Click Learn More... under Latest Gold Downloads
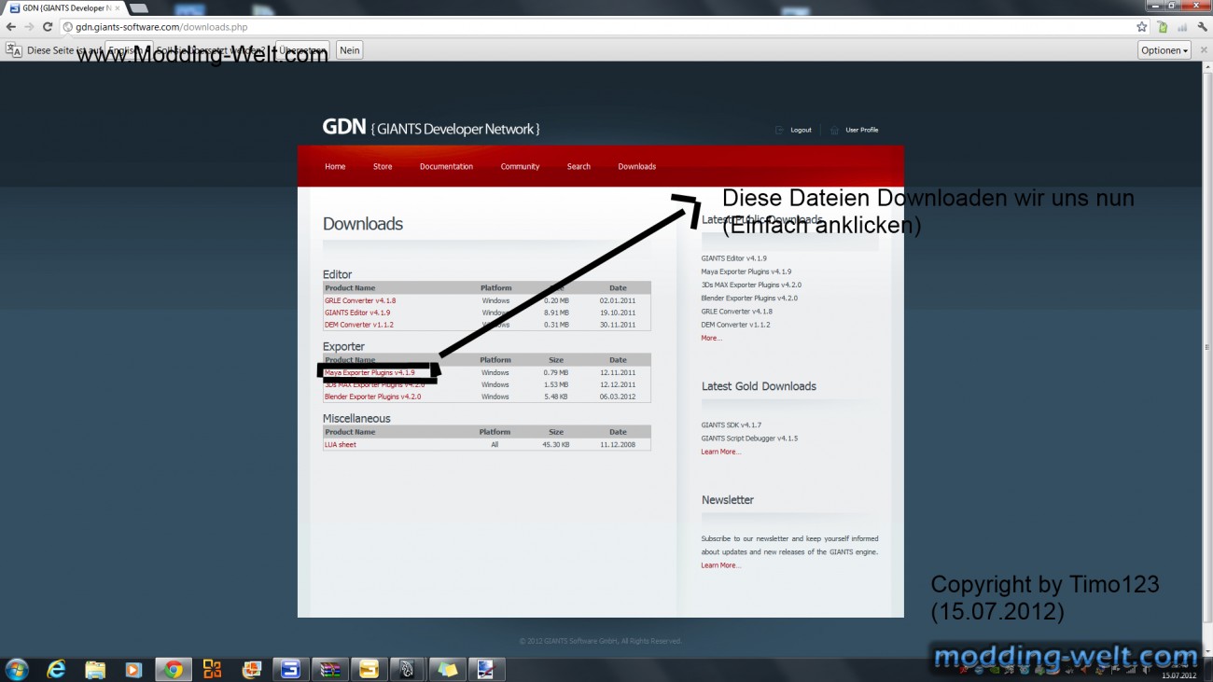Screen dimensions: 1213x682 (x=721, y=452)
